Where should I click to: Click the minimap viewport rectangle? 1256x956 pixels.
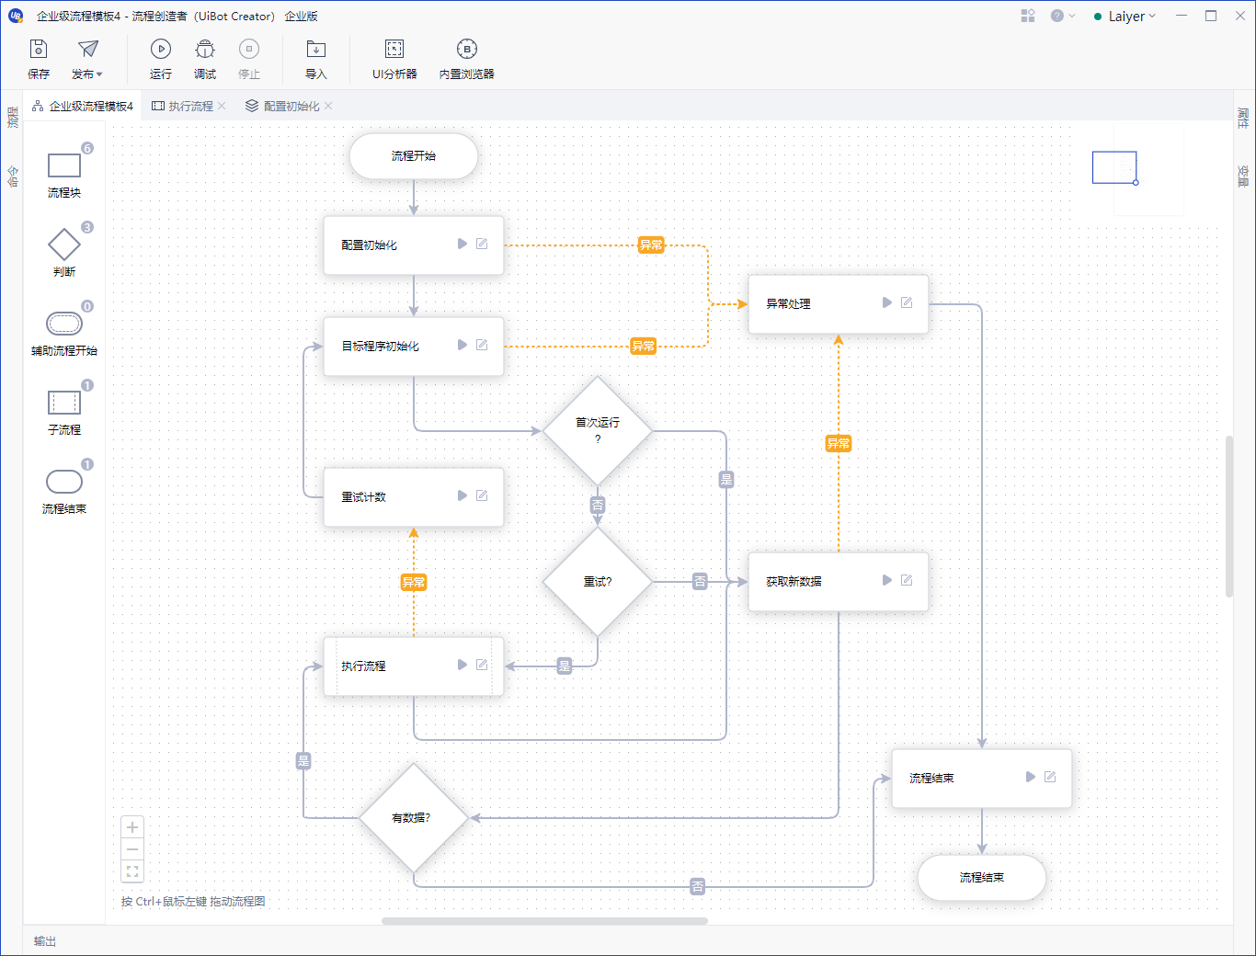click(x=1114, y=167)
